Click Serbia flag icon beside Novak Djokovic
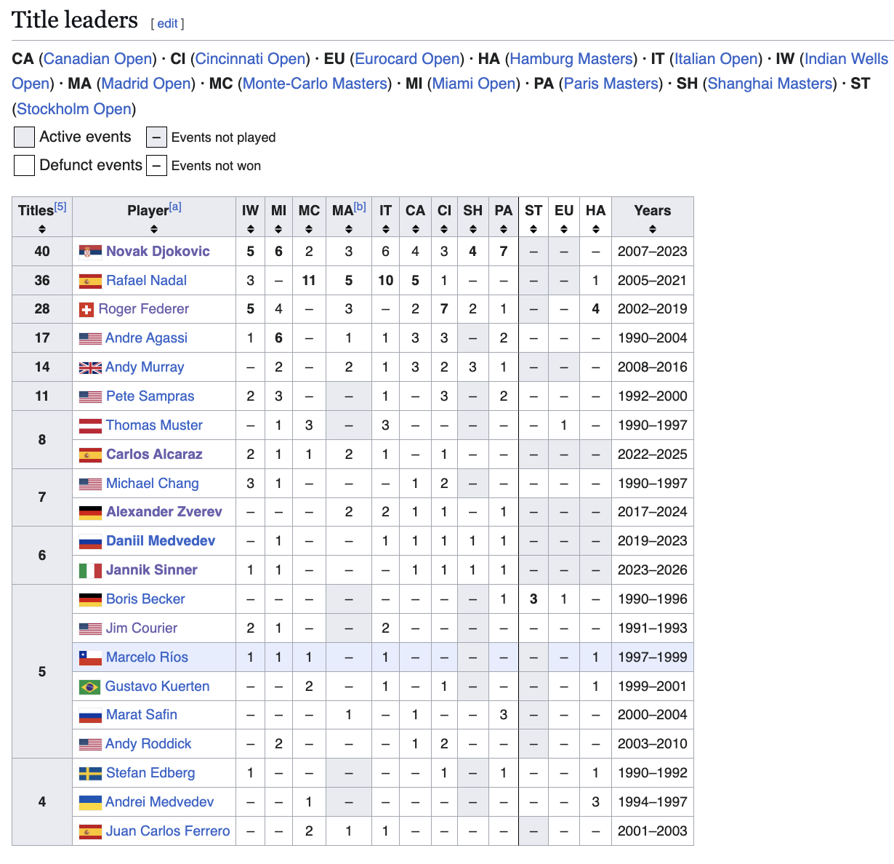Image resolution: width=894 pixels, height=864 pixels. pyautogui.click(x=90, y=252)
